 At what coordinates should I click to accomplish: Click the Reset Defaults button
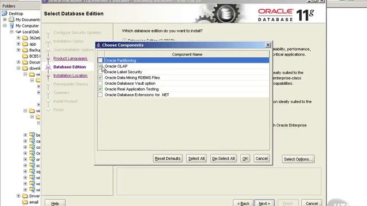[x=167, y=159]
